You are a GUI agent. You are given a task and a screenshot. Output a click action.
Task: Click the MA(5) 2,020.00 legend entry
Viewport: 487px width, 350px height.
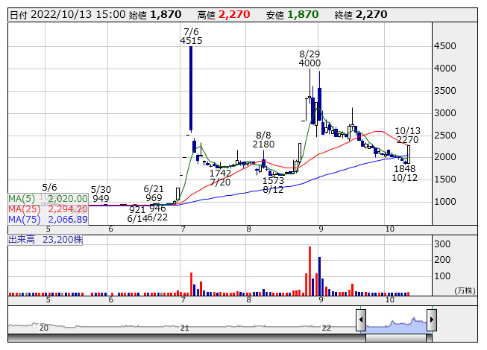48,199
